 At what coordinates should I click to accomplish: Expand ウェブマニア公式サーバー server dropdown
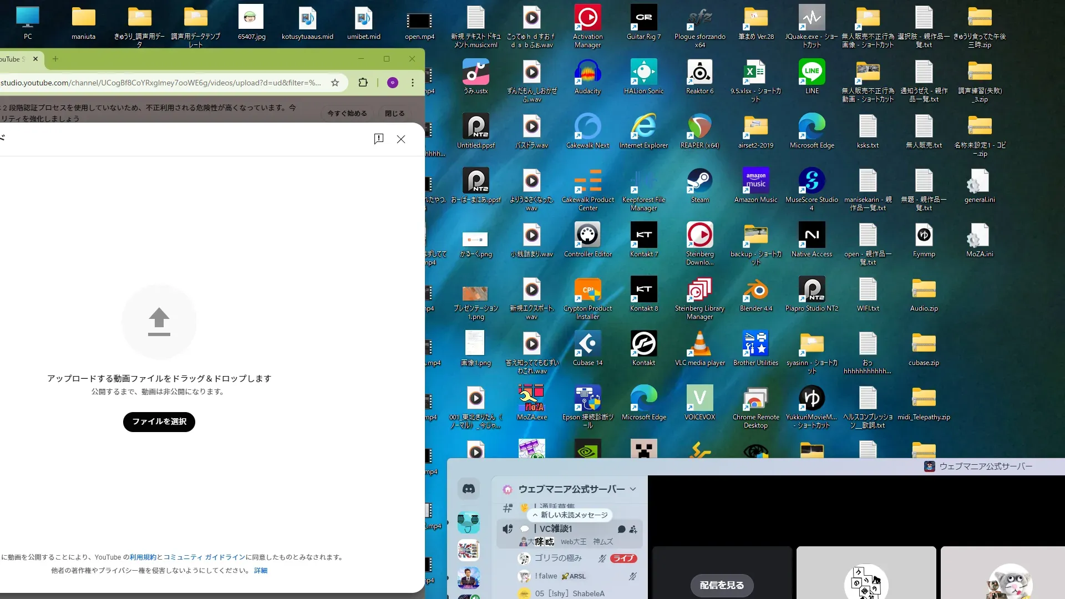633,489
